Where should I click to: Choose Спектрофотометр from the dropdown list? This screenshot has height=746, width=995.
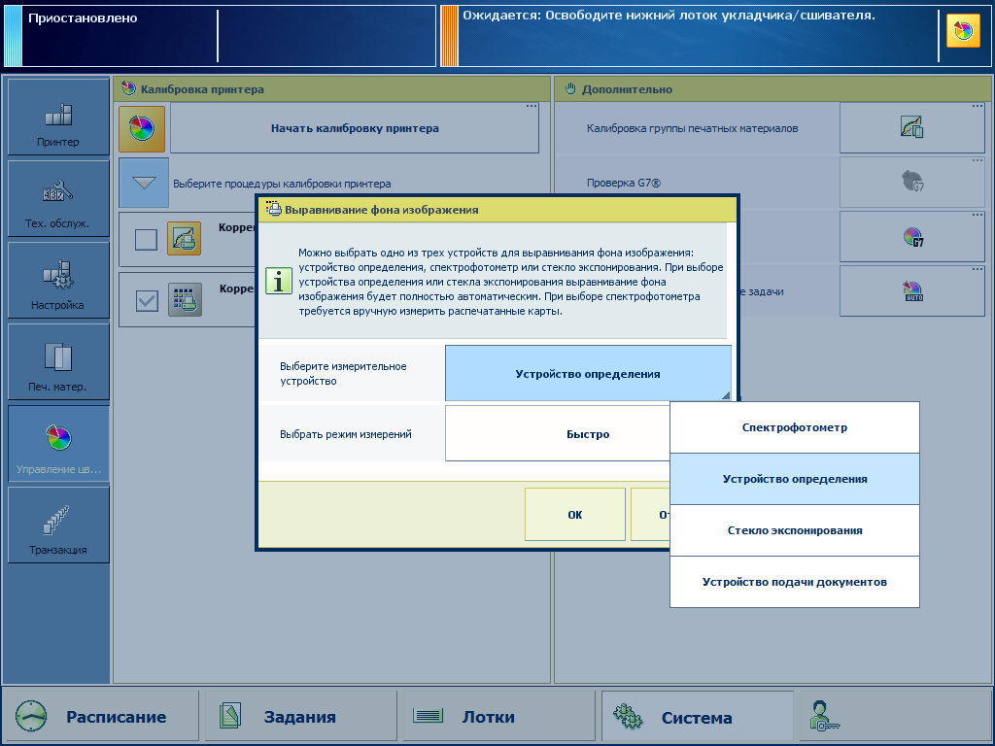[794, 427]
